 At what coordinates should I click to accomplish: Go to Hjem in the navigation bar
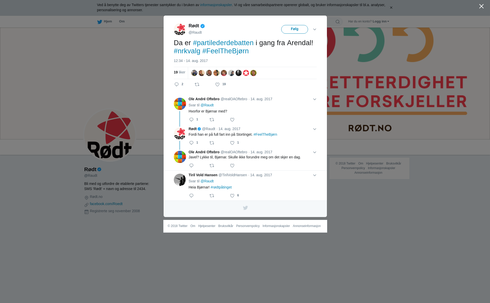(x=105, y=21)
